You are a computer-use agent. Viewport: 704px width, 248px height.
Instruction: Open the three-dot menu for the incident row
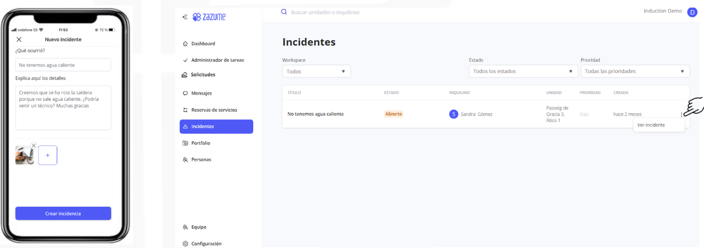681,115
